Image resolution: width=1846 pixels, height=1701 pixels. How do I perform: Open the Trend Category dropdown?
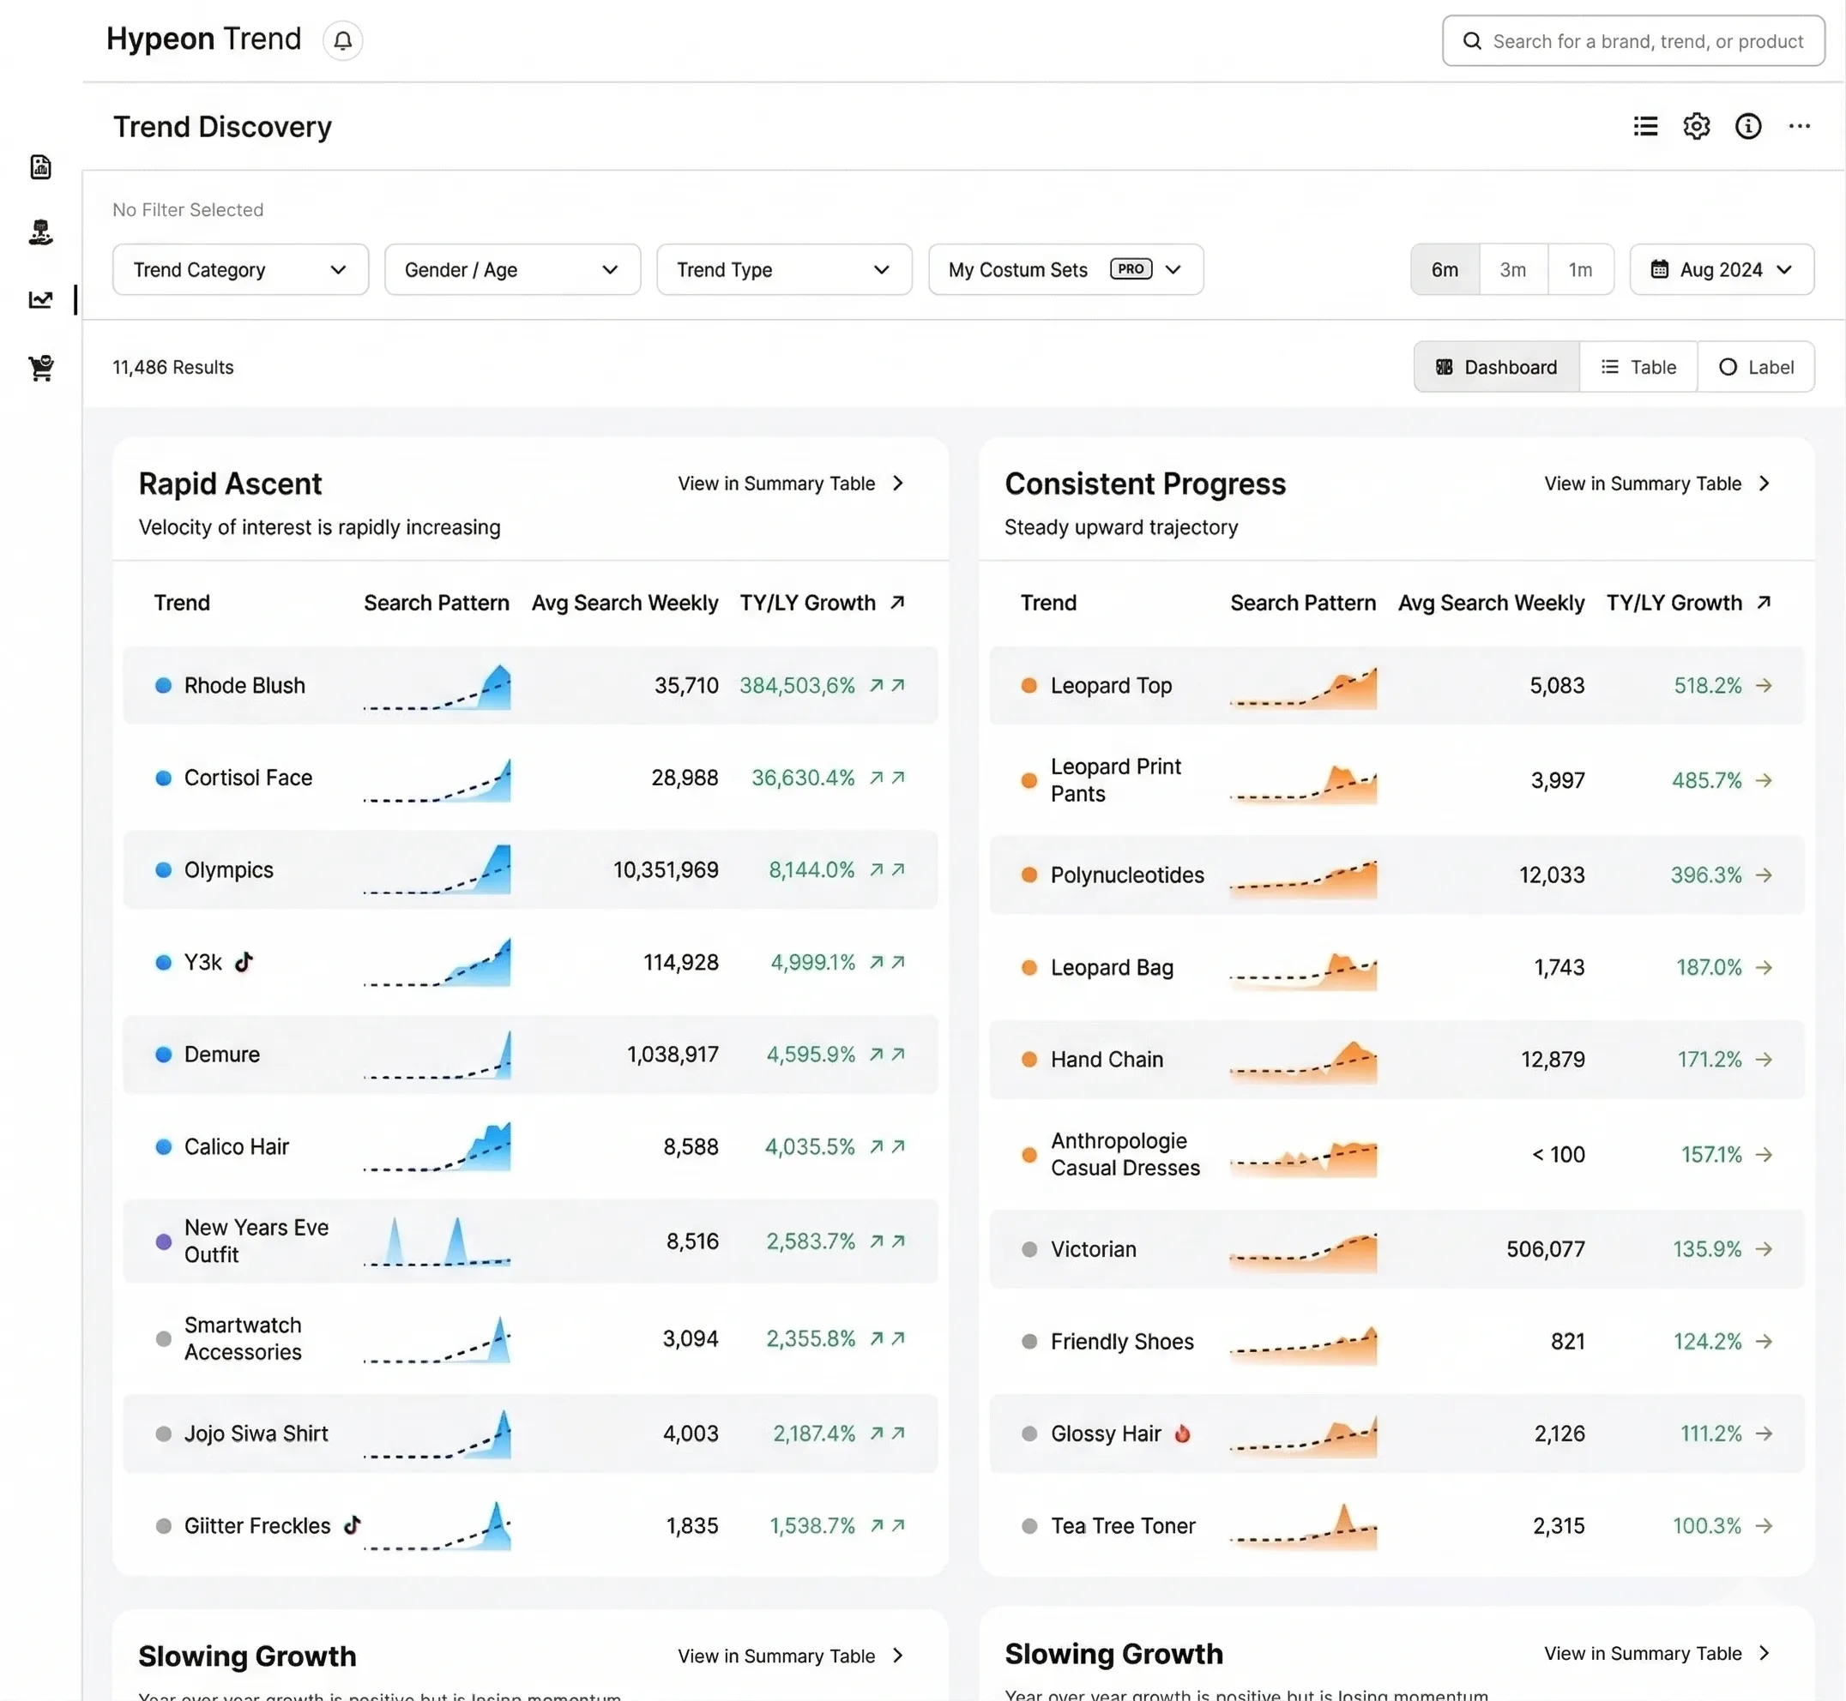[x=239, y=268]
